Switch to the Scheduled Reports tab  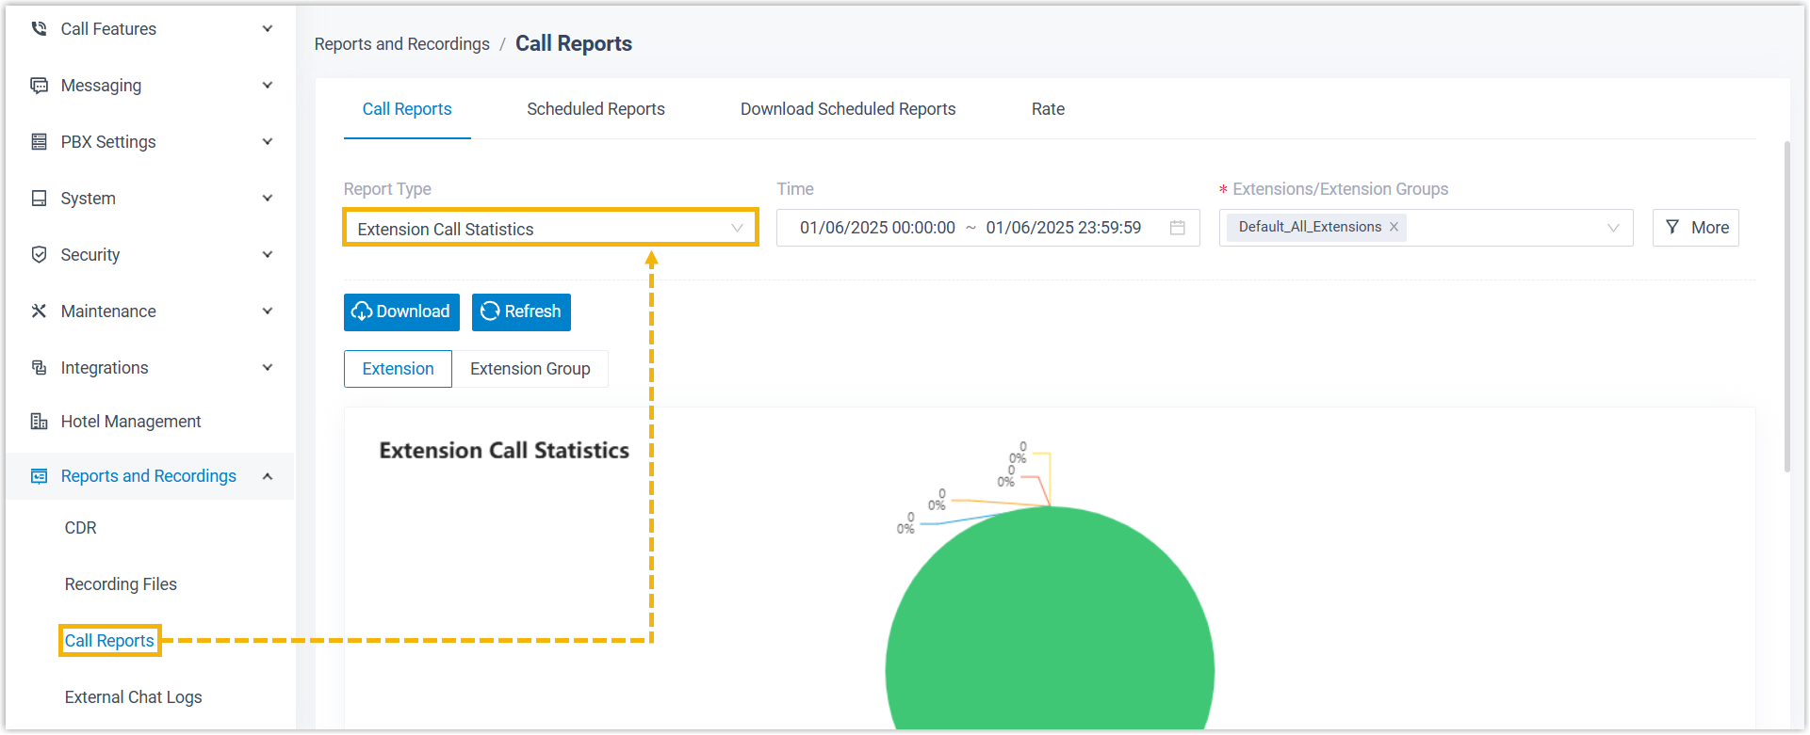pyautogui.click(x=595, y=109)
